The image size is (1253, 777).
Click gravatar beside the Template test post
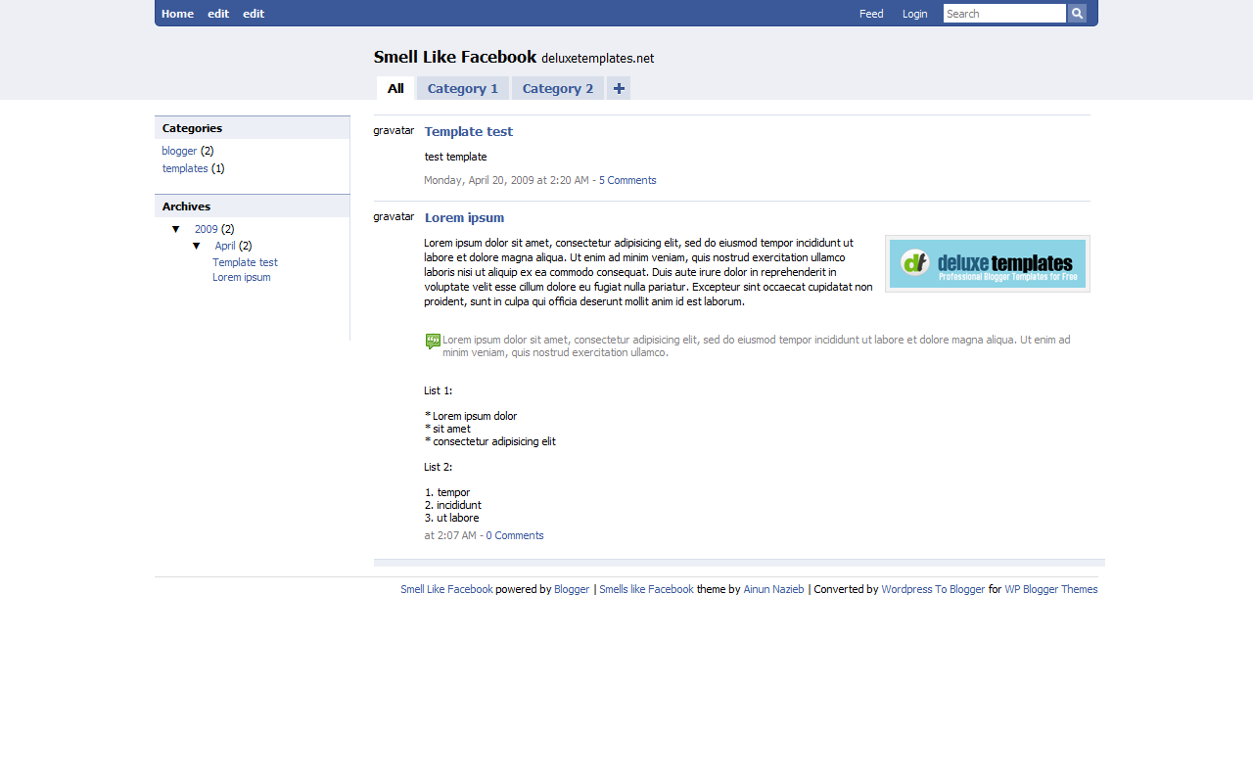[x=394, y=130]
